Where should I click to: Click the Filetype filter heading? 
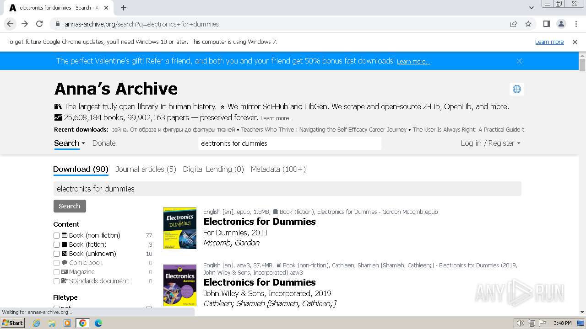(x=65, y=297)
